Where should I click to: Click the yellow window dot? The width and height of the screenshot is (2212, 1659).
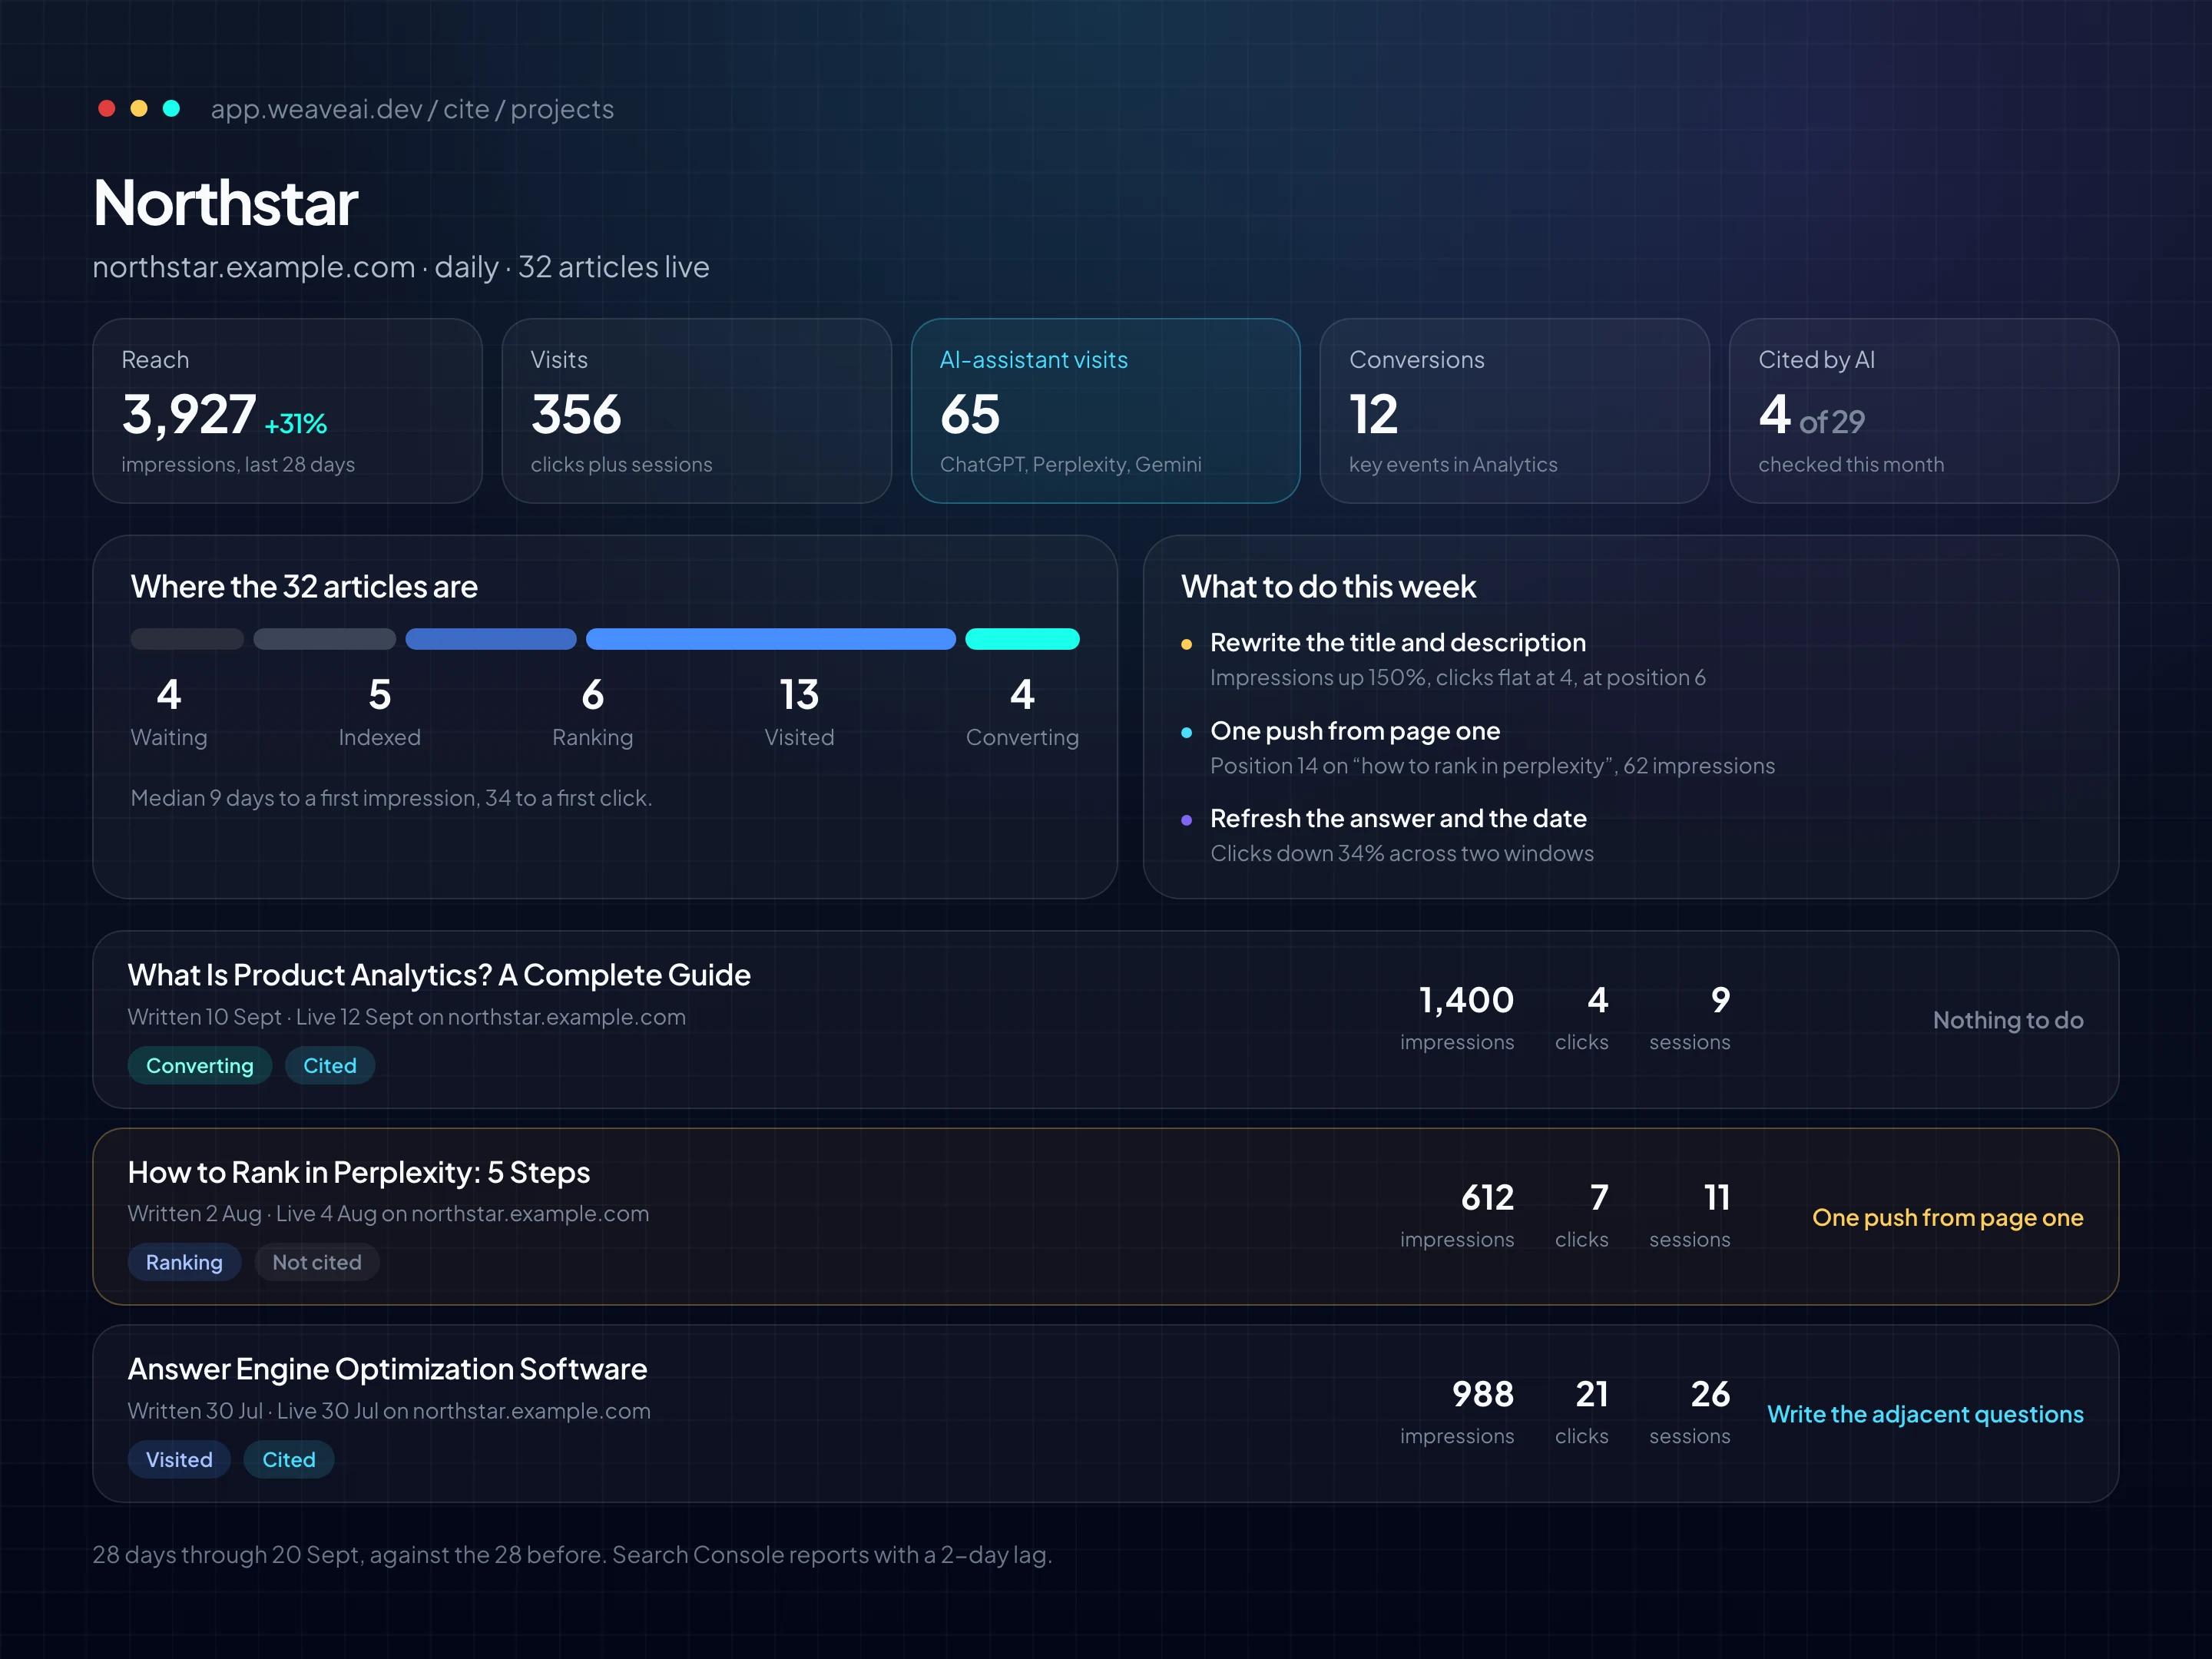139,108
